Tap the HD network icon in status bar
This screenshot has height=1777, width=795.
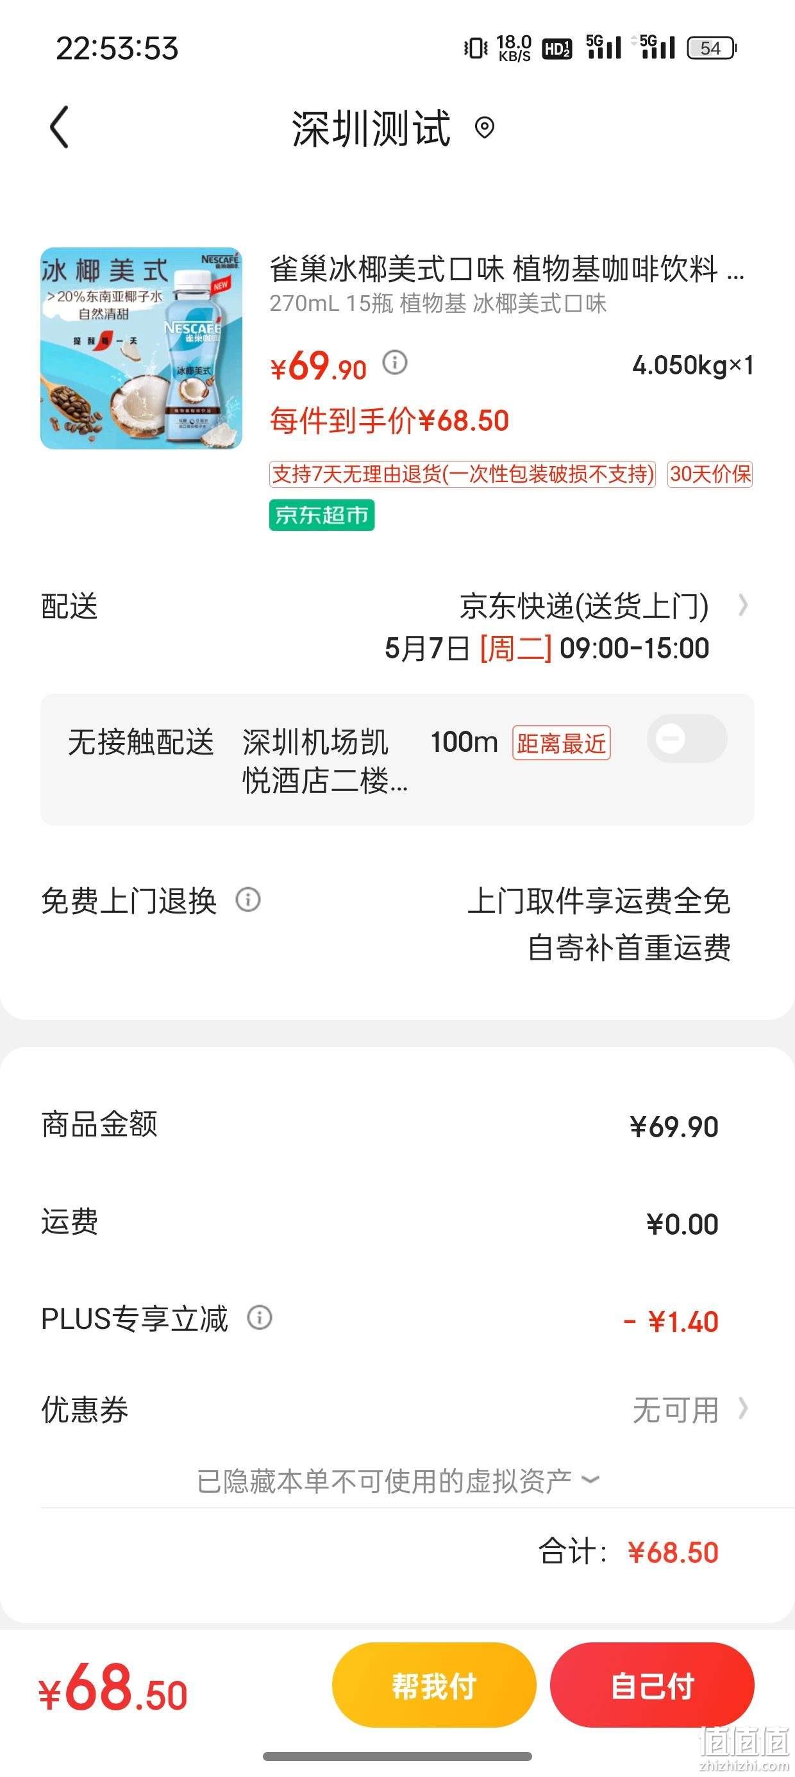[557, 48]
